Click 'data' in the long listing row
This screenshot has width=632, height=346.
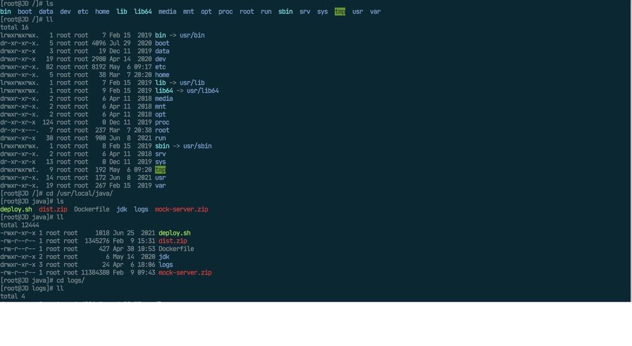tap(162, 51)
